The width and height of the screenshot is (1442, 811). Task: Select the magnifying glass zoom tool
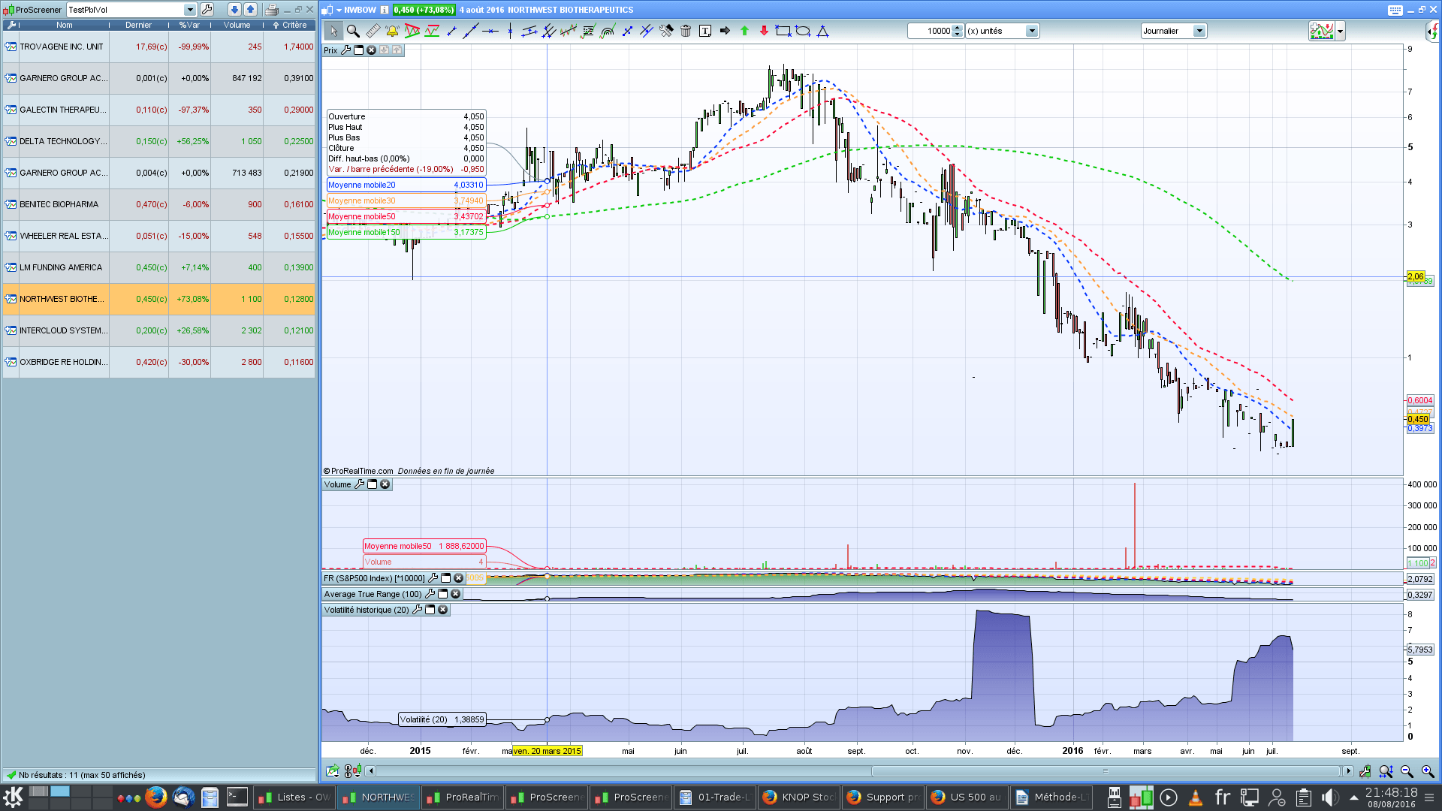click(x=353, y=31)
